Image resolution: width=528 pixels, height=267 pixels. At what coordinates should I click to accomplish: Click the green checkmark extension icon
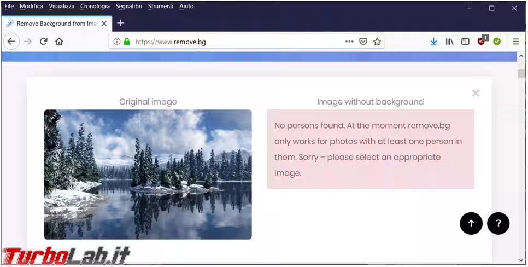click(497, 42)
